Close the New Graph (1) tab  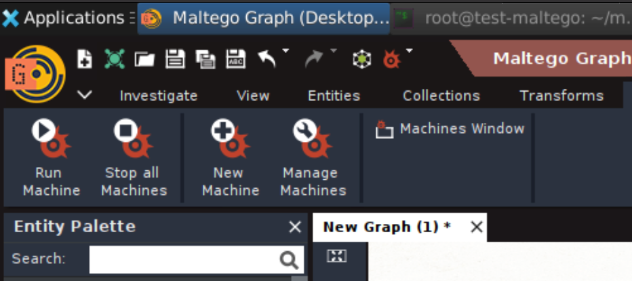pos(477,227)
